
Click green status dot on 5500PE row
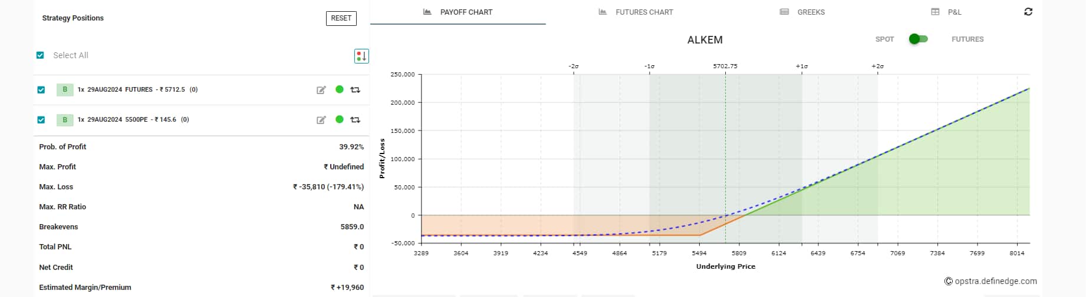(x=340, y=119)
